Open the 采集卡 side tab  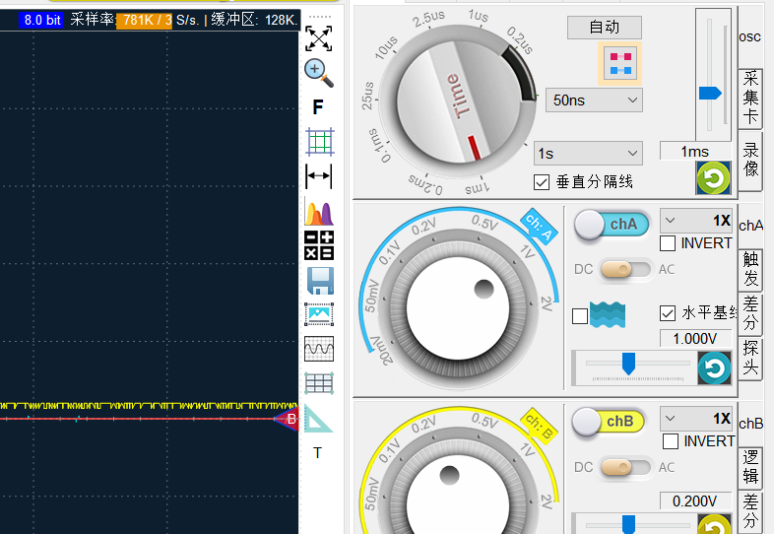coord(750,98)
